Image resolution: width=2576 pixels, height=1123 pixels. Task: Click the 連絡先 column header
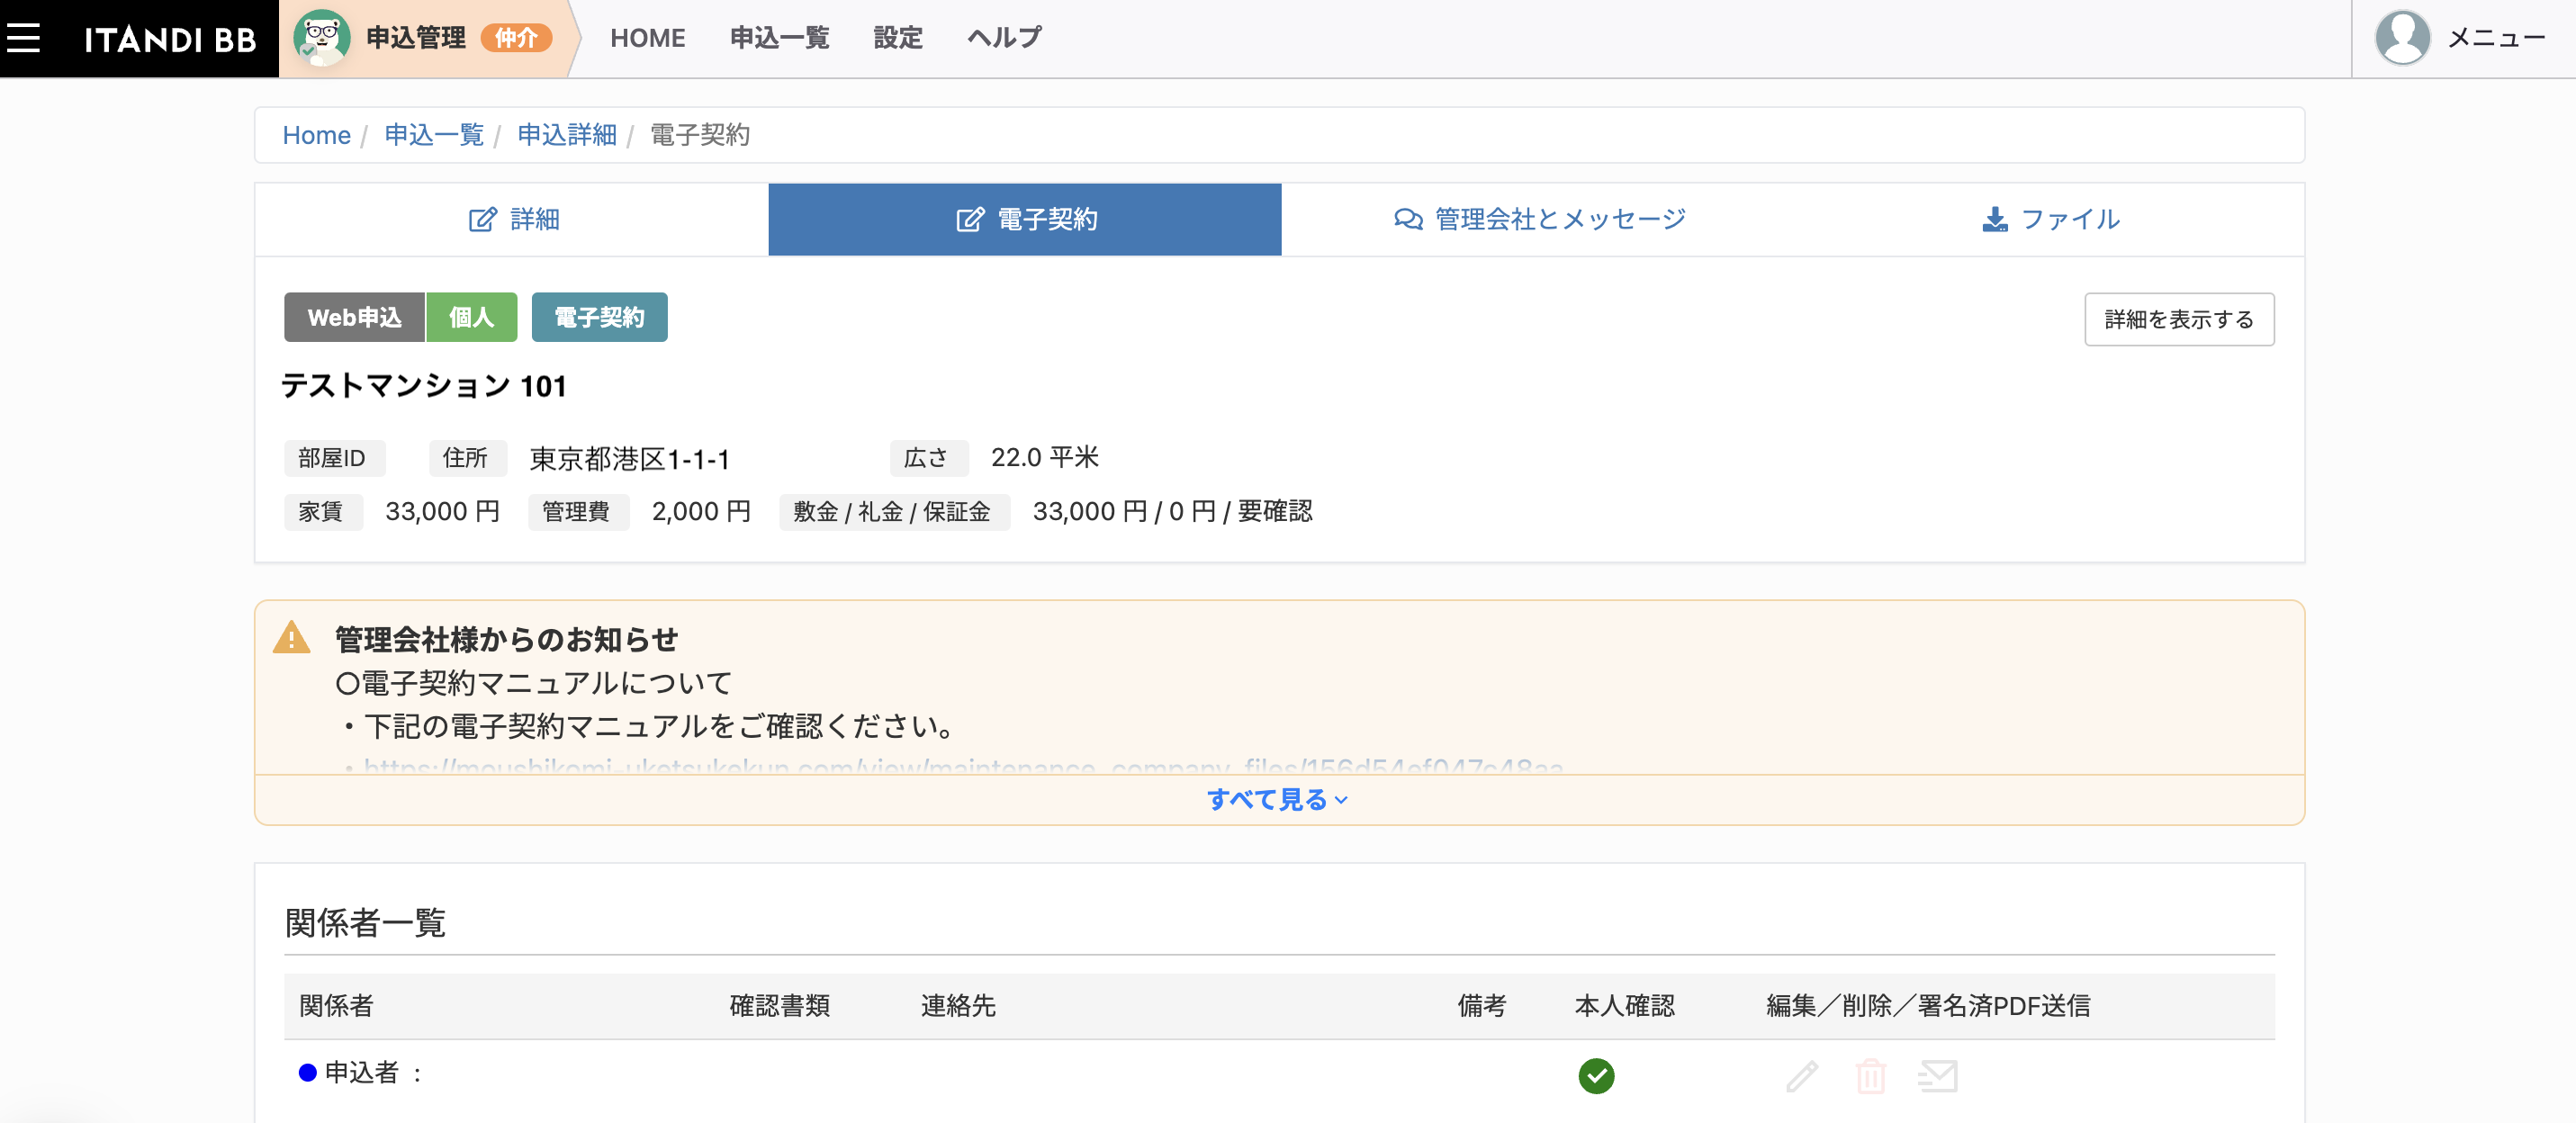pyautogui.click(x=958, y=1005)
